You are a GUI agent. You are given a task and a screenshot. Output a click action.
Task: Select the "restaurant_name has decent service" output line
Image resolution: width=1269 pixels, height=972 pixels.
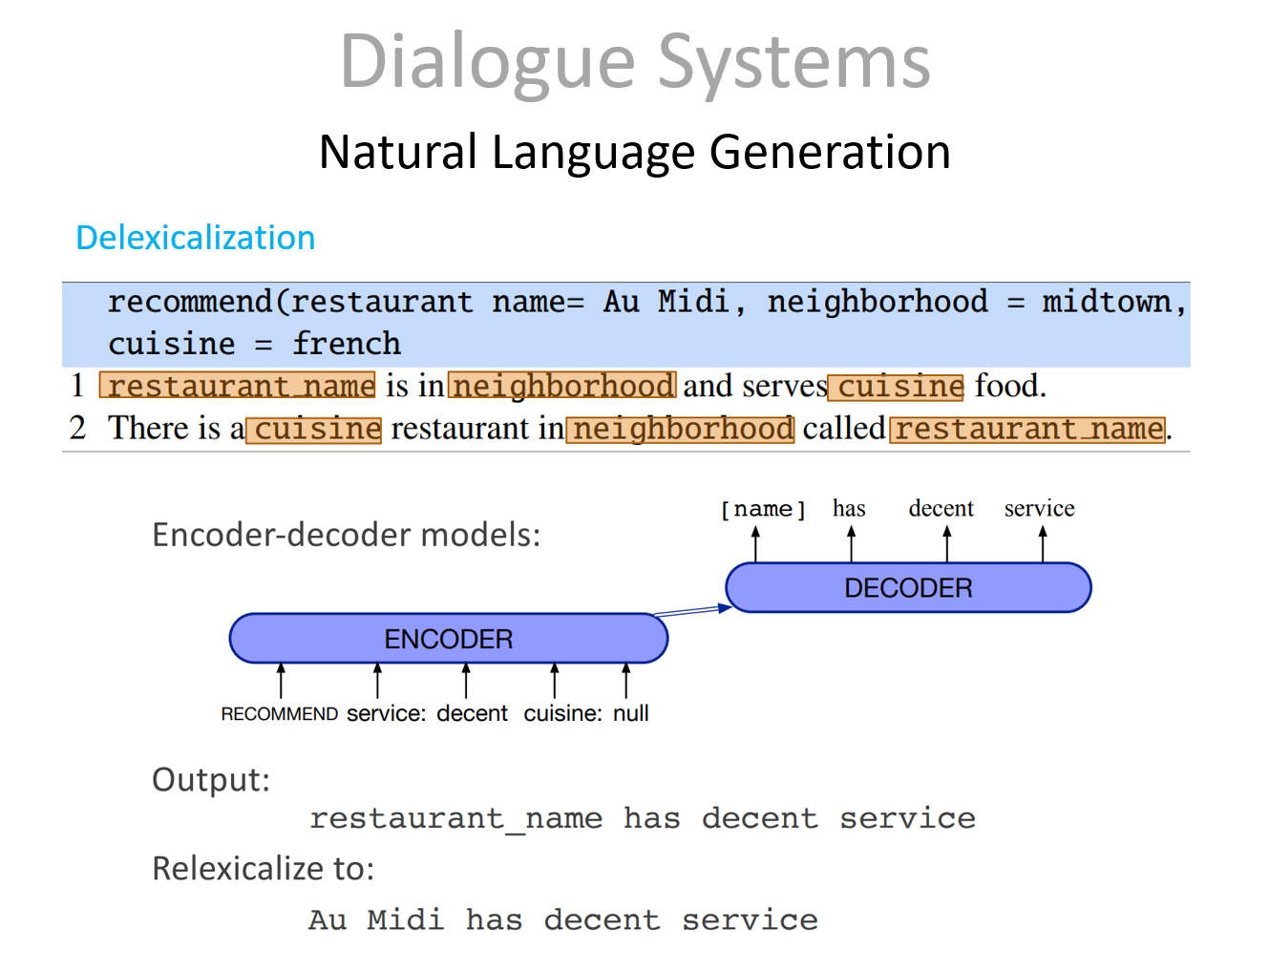[x=643, y=819]
